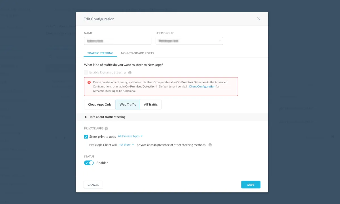
Task: Open the User Group dropdown
Action: point(189,41)
